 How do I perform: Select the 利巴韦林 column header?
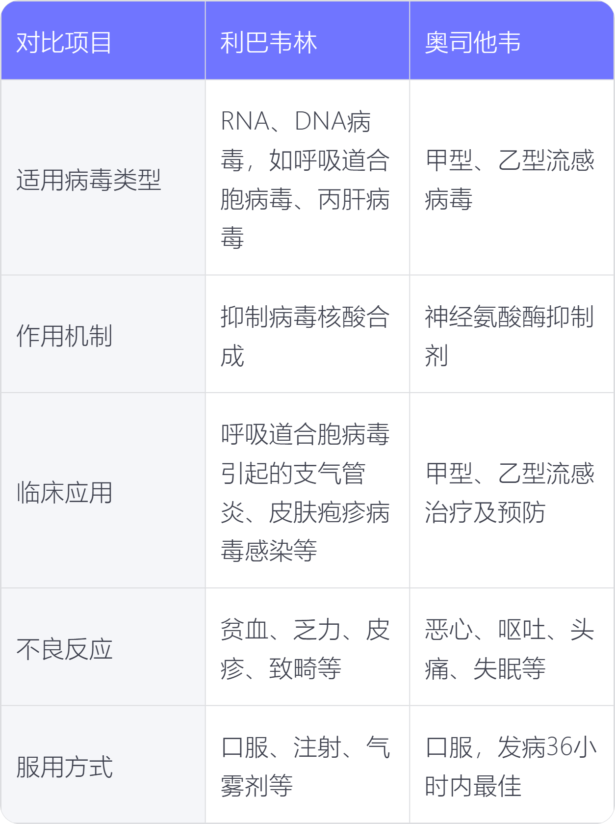pos(307,40)
